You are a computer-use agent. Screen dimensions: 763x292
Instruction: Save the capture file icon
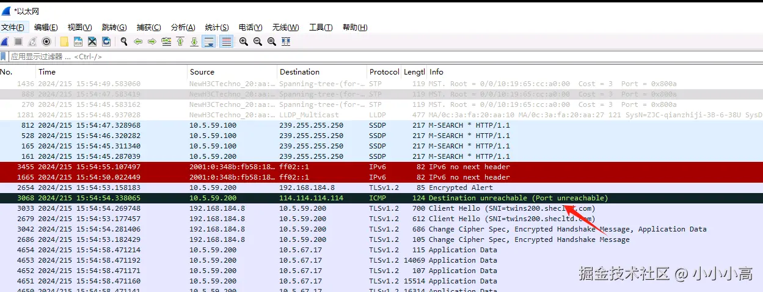click(78, 42)
